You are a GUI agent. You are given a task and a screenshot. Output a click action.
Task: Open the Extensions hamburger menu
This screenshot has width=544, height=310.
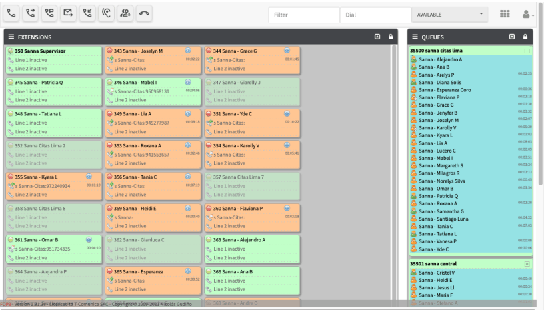click(x=11, y=37)
